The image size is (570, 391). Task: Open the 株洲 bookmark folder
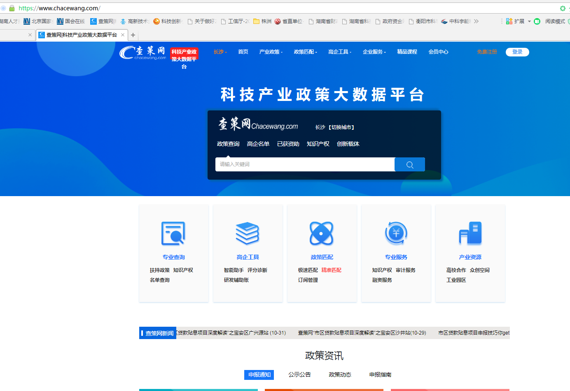click(x=262, y=21)
